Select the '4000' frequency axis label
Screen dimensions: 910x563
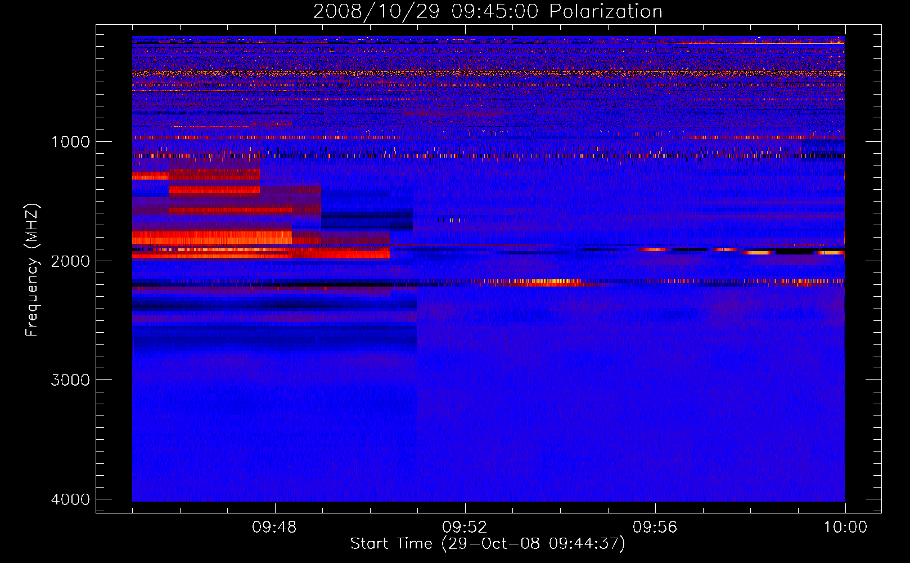coord(70,499)
